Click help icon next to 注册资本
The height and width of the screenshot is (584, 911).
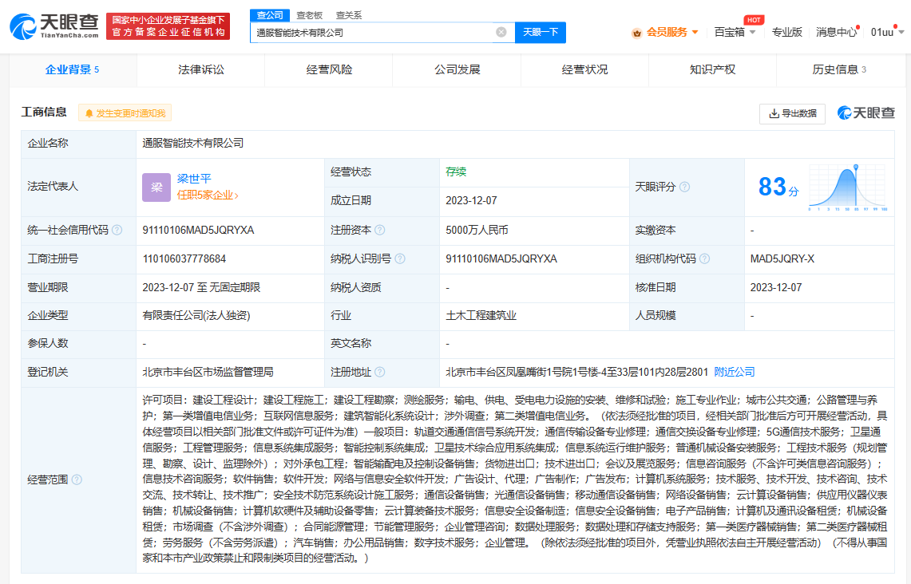(x=380, y=230)
